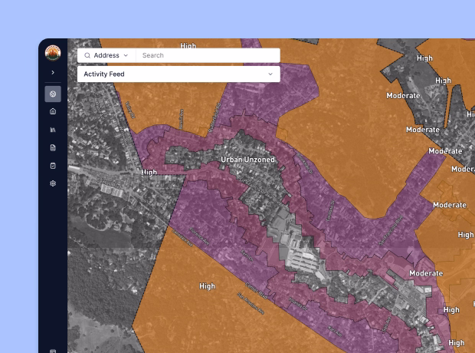
Task: Click the Urban Unzoned map label
Action: 247,160
